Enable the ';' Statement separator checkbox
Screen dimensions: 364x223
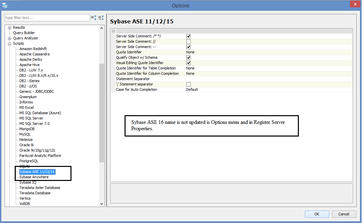pyautogui.click(x=188, y=84)
